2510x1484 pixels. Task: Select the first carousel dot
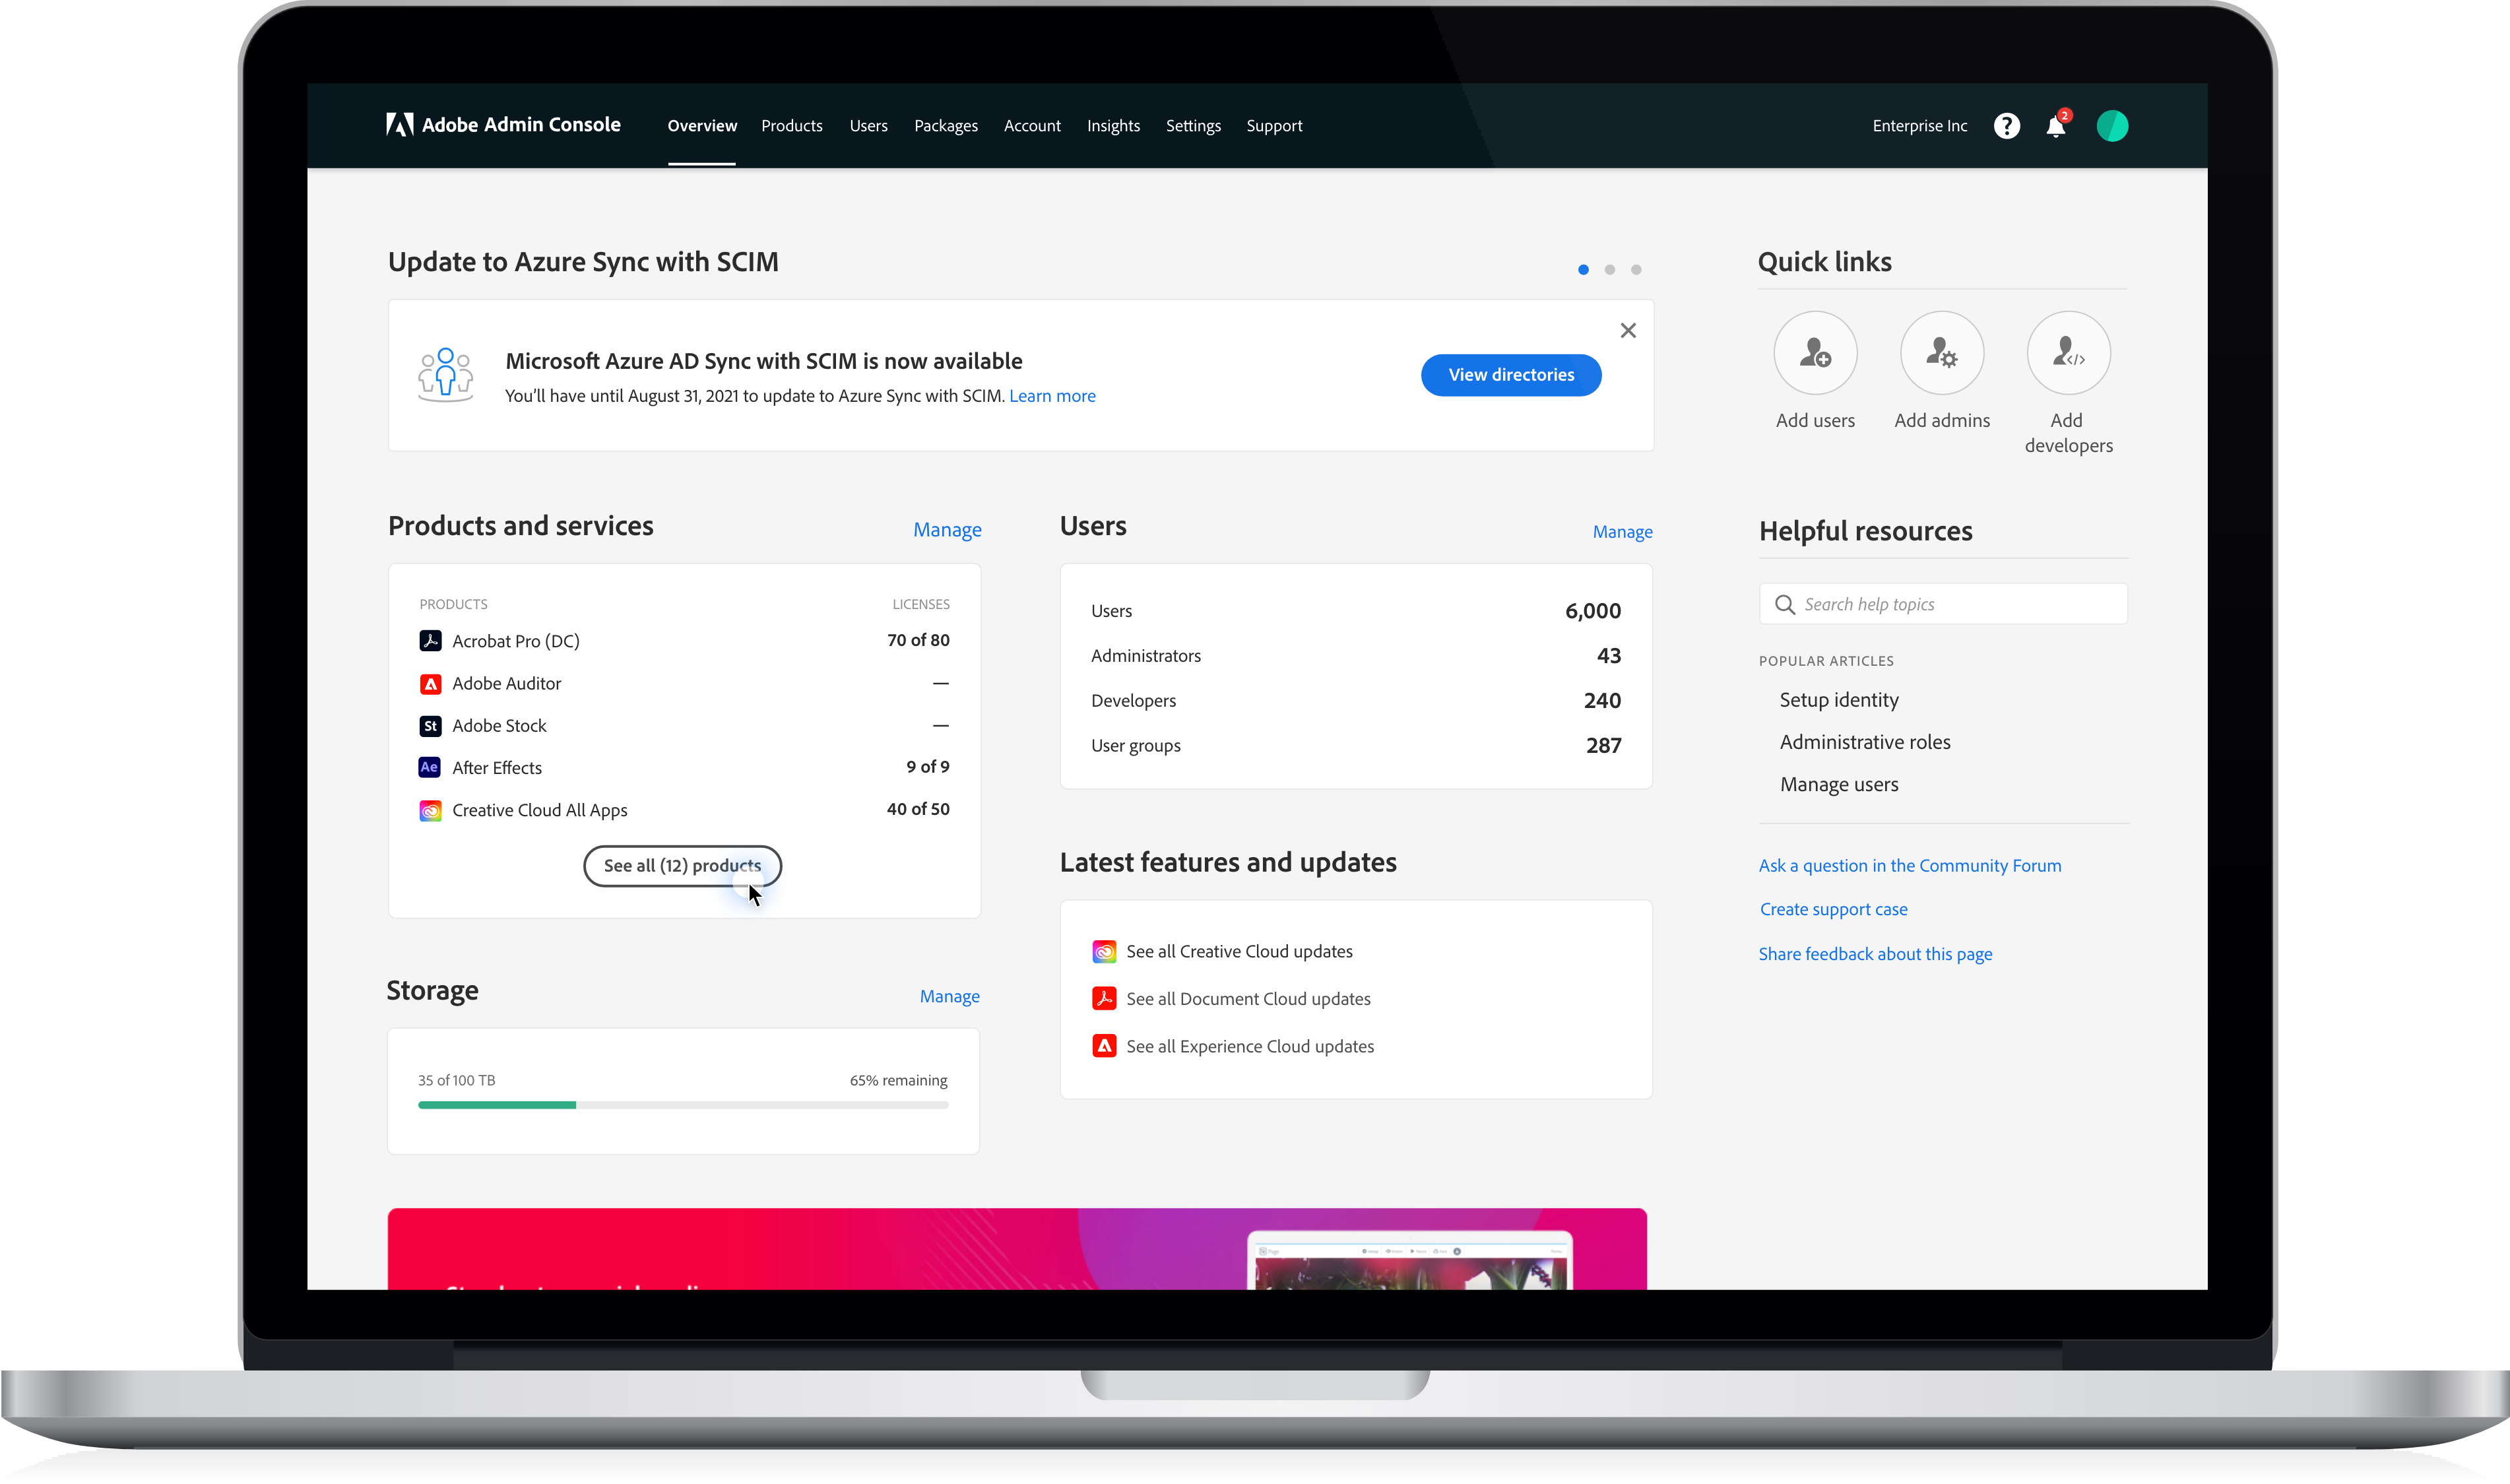1583,269
